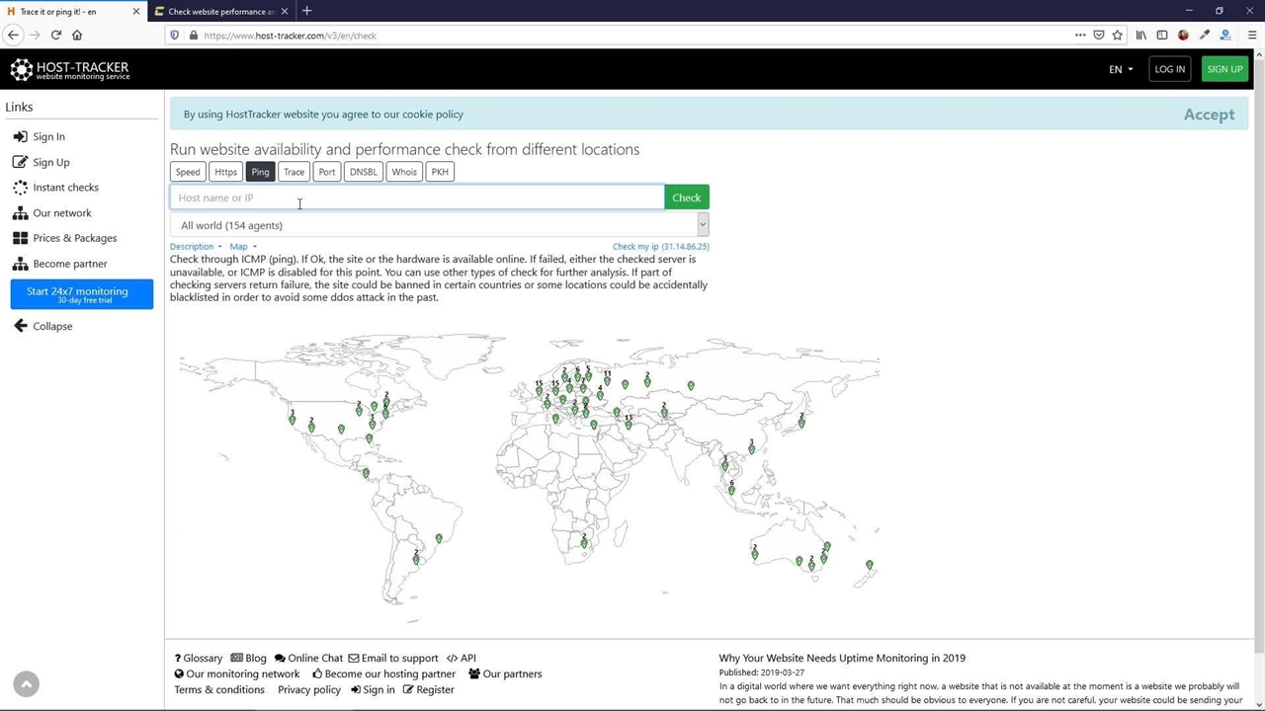Reload the page with the refresh icon

pyautogui.click(x=55, y=35)
